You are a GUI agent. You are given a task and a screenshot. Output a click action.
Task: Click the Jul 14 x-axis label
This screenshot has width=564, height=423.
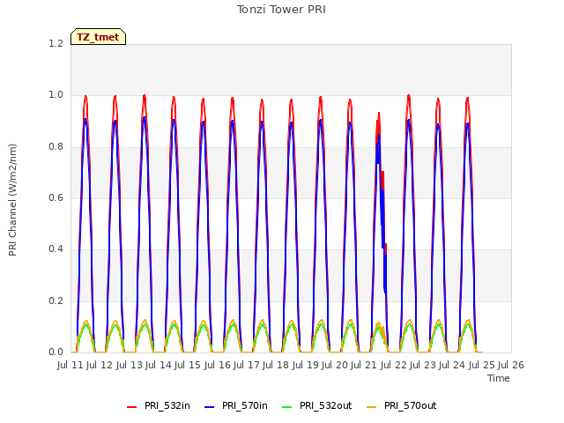click(159, 365)
